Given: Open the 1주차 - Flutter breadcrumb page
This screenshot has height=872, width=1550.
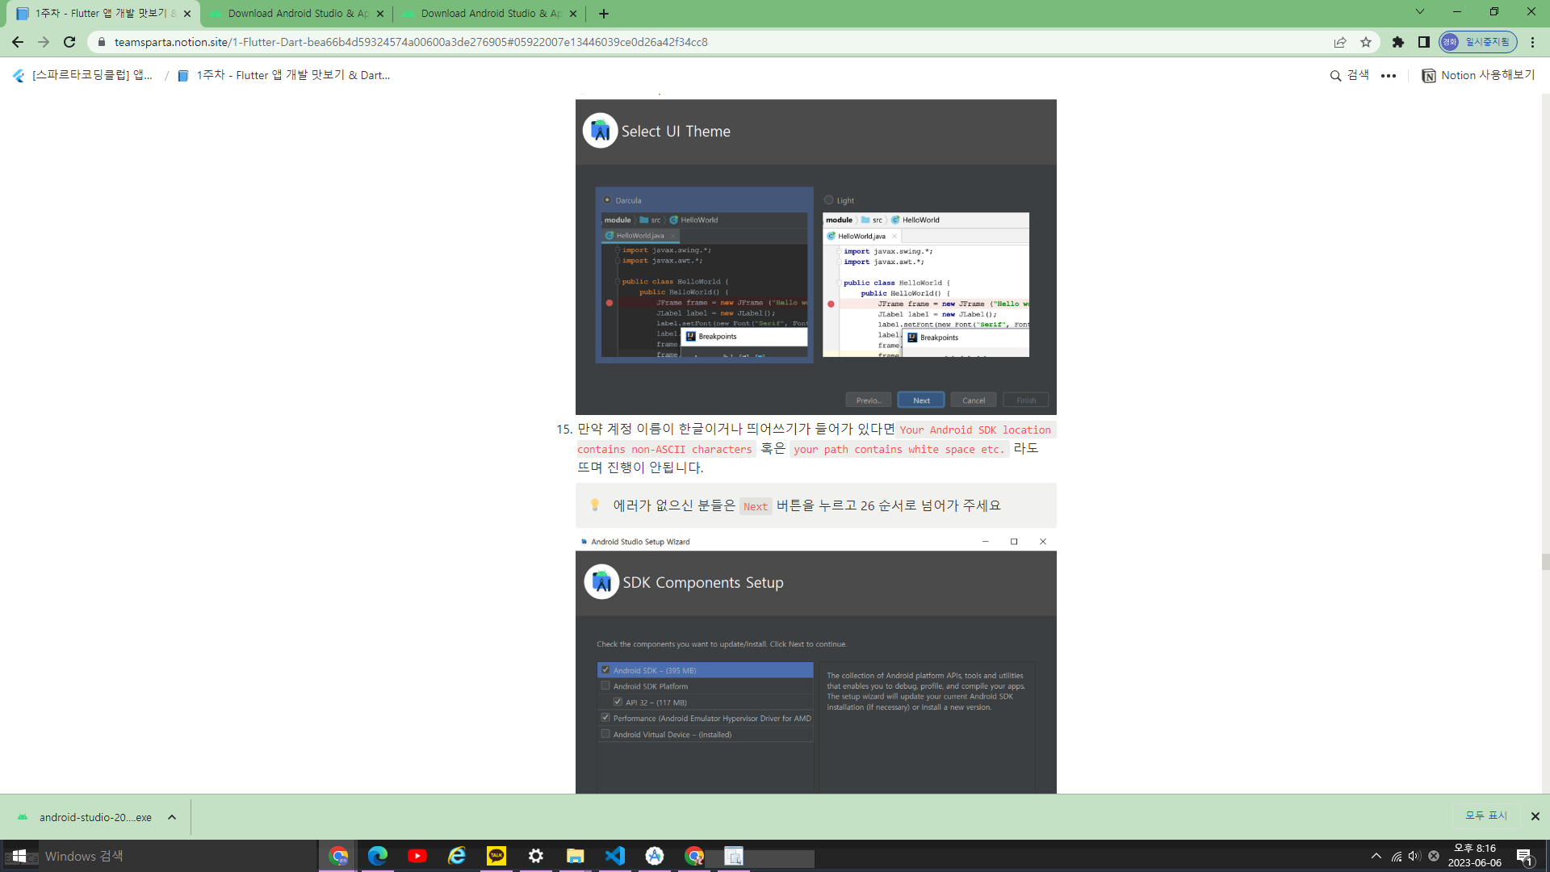Looking at the screenshot, I should click(x=283, y=75).
